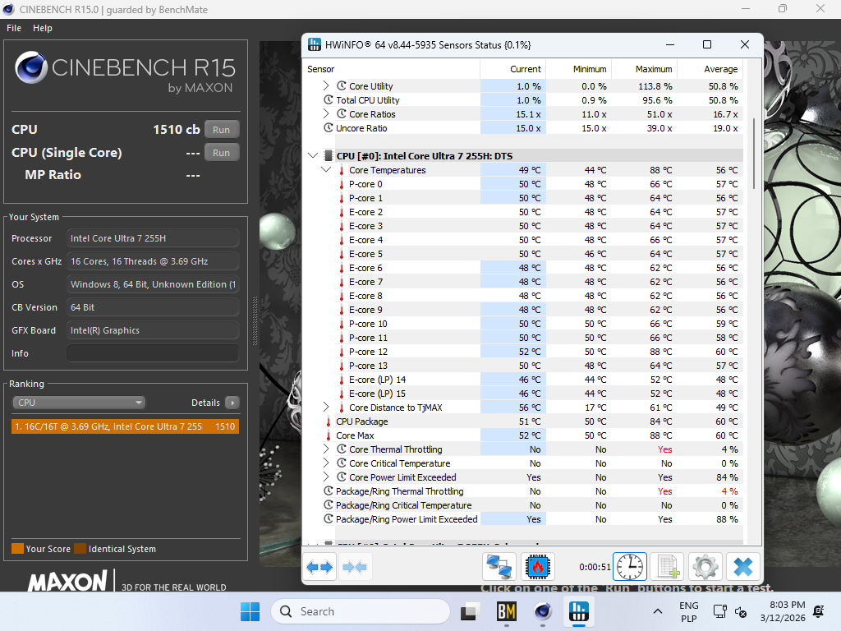Click the Total CPU Utility clock icon
The height and width of the screenshot is (631, 841).
tap(329, 99)
